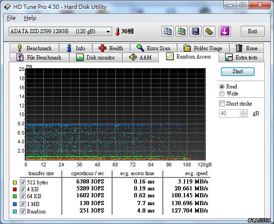Viewport: 274px width, 224px height.
Task: Switch to the Extra tests tab
Action: 241,57
